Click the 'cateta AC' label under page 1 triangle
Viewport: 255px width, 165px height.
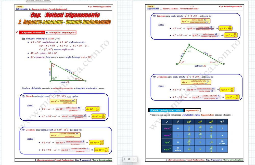click(65, 82)
